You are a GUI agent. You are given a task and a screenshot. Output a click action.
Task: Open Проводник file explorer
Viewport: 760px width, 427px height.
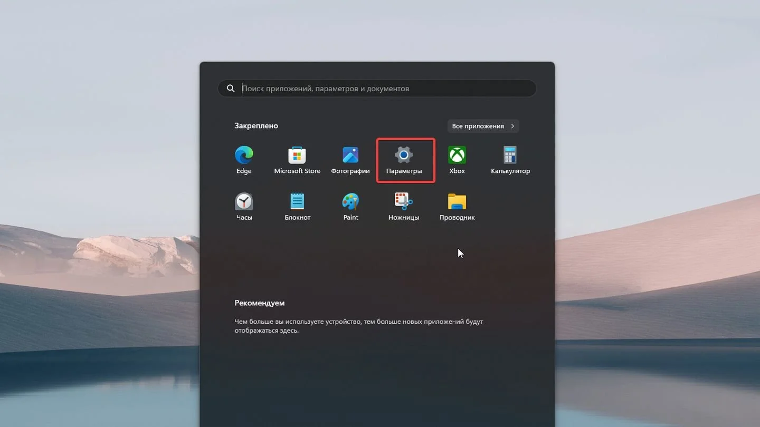click(x=457, y=207)
